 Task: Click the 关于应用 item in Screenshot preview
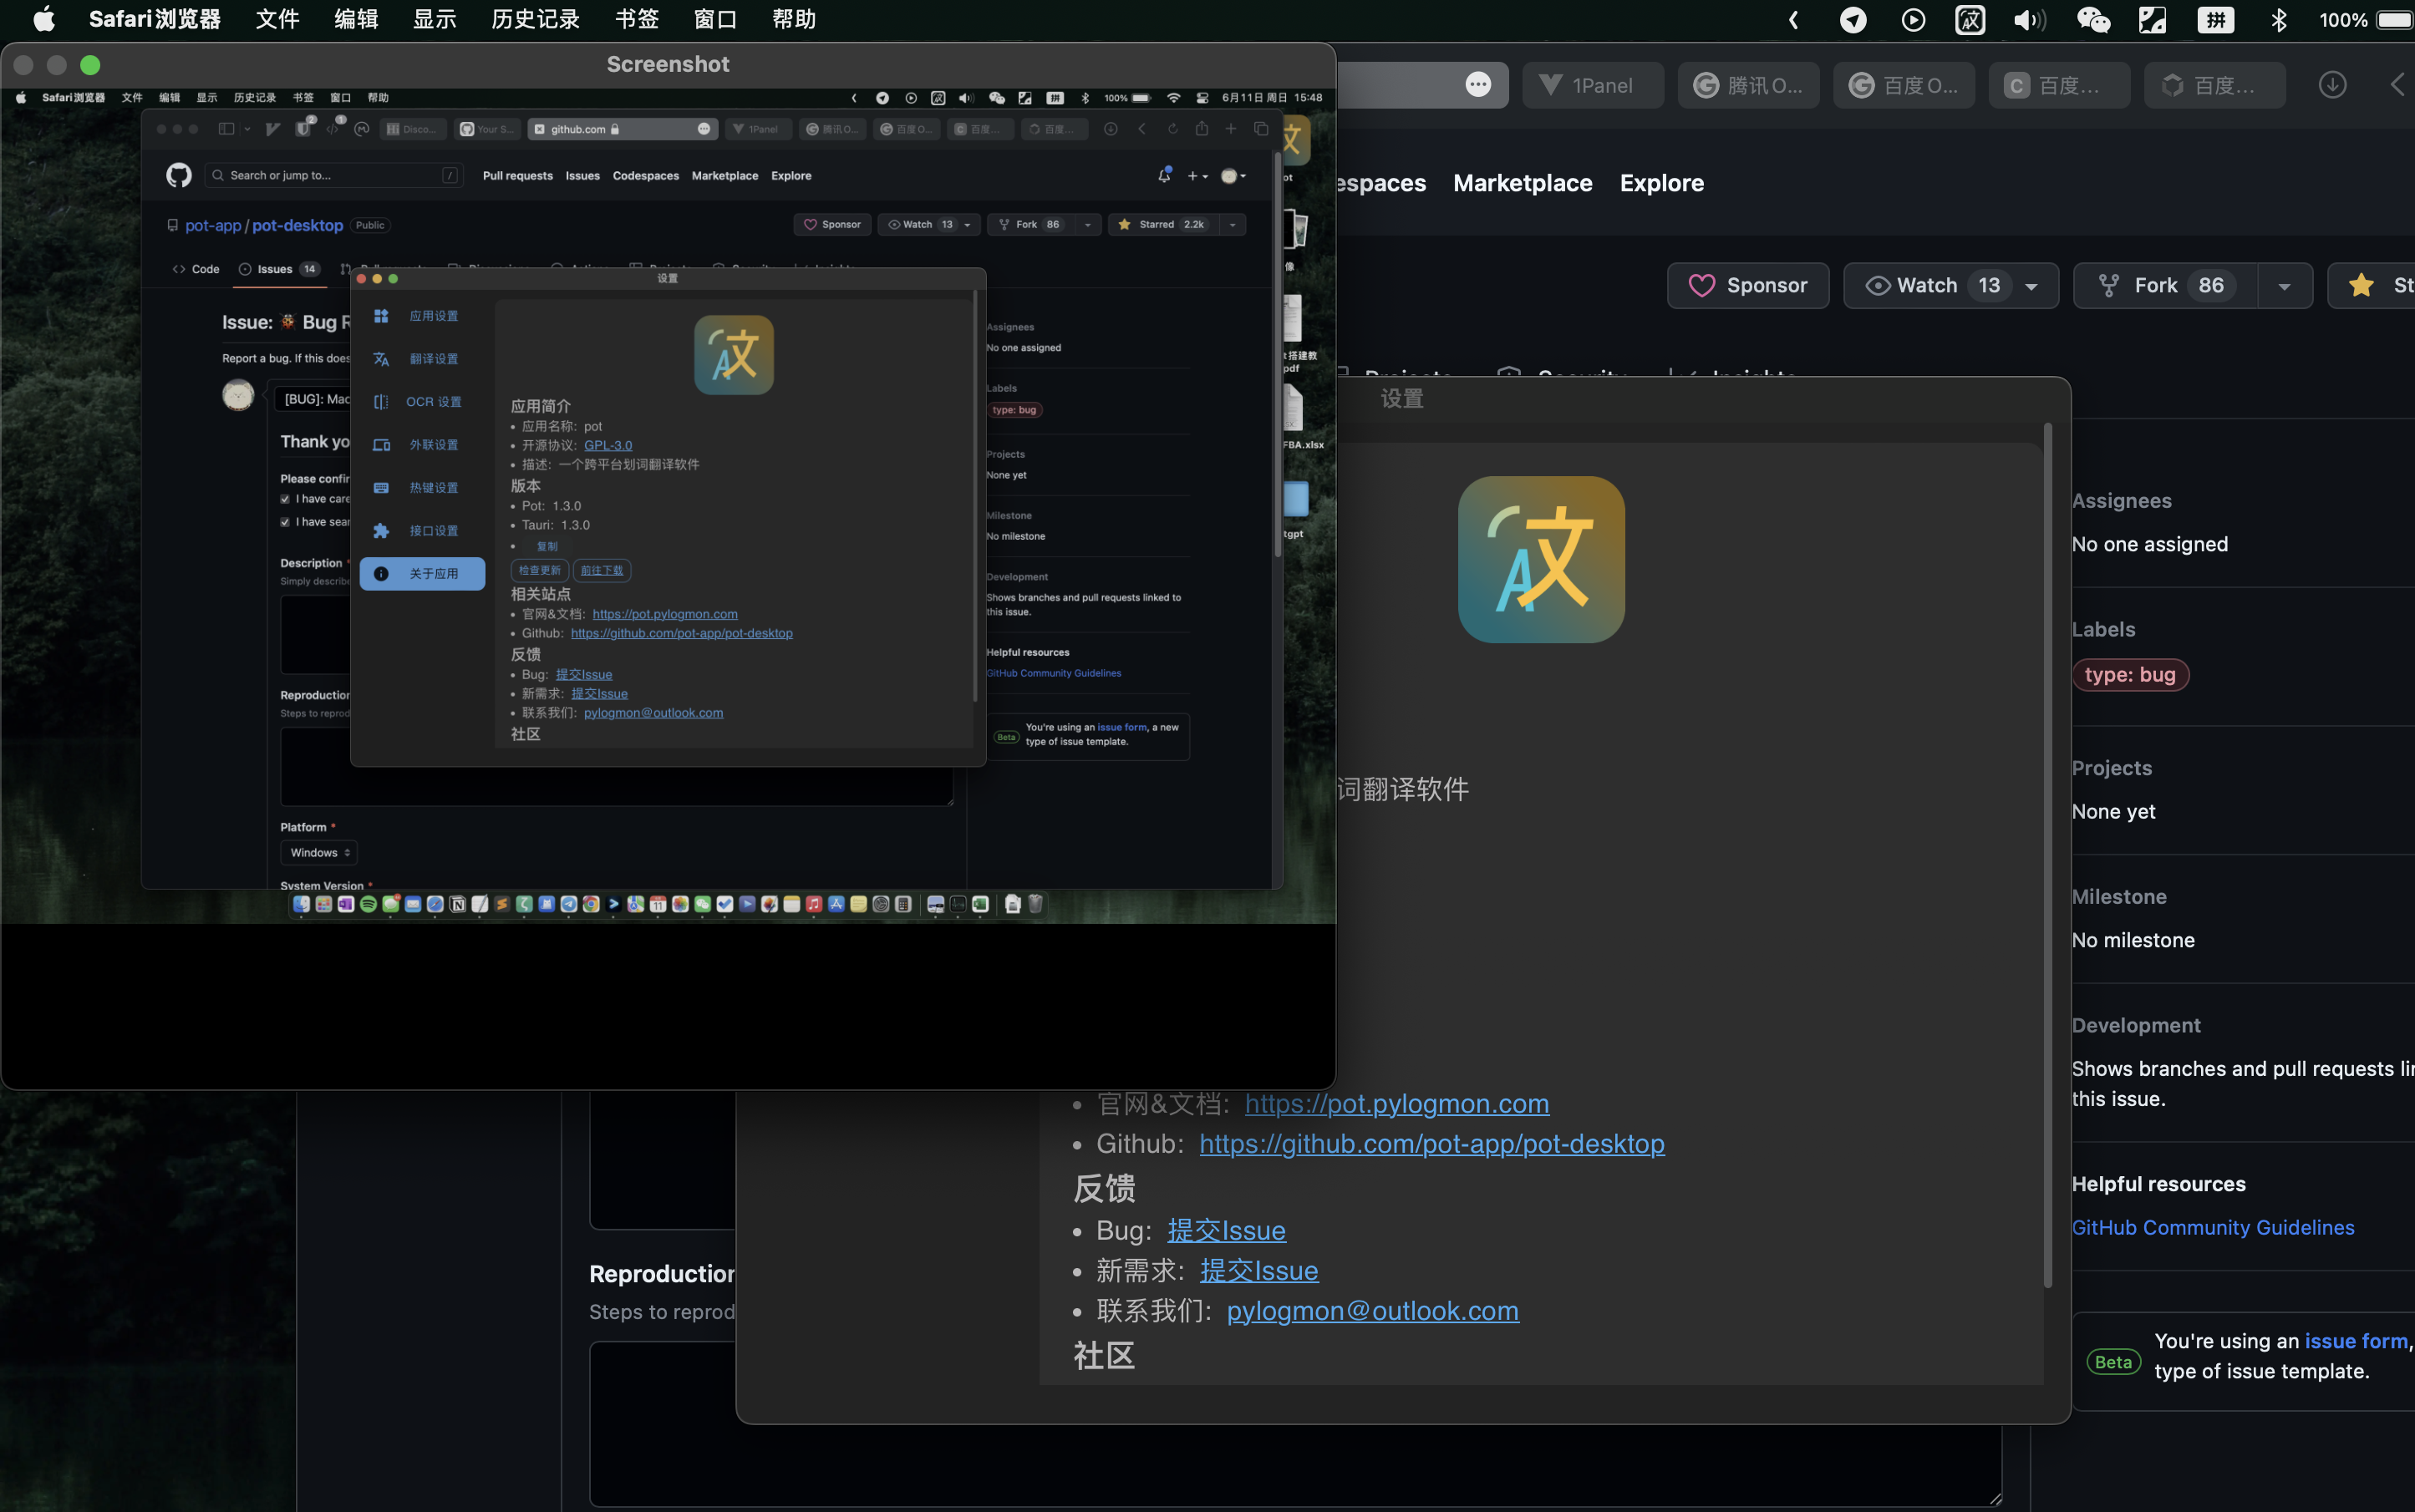[422, 574]
